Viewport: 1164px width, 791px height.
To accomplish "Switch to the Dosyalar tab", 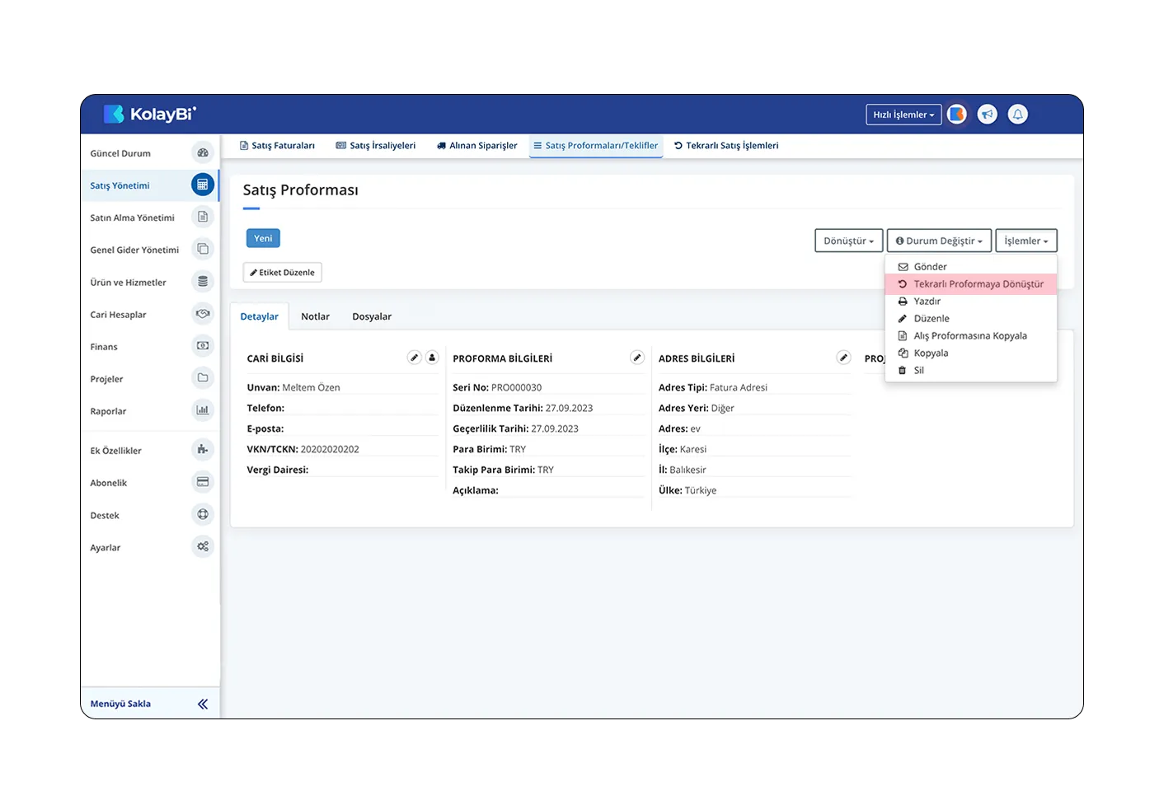I will 372,316.
